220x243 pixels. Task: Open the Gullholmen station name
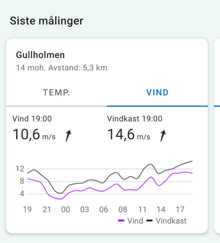click(x=40, y=55)
